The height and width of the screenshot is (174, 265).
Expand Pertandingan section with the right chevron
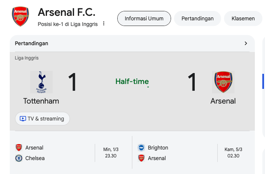click(x=246, y=43)
